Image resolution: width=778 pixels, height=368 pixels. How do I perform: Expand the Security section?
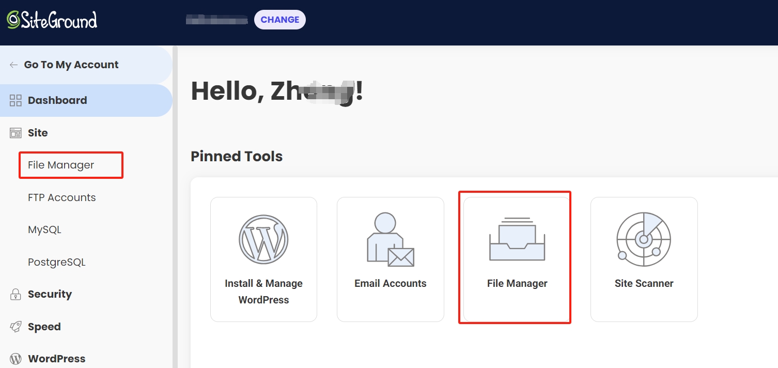tap(50, 294)
